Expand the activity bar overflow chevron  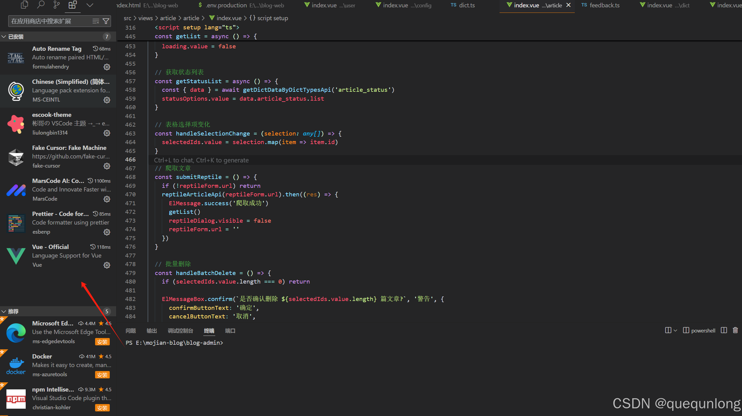click(x=90, y=5)
